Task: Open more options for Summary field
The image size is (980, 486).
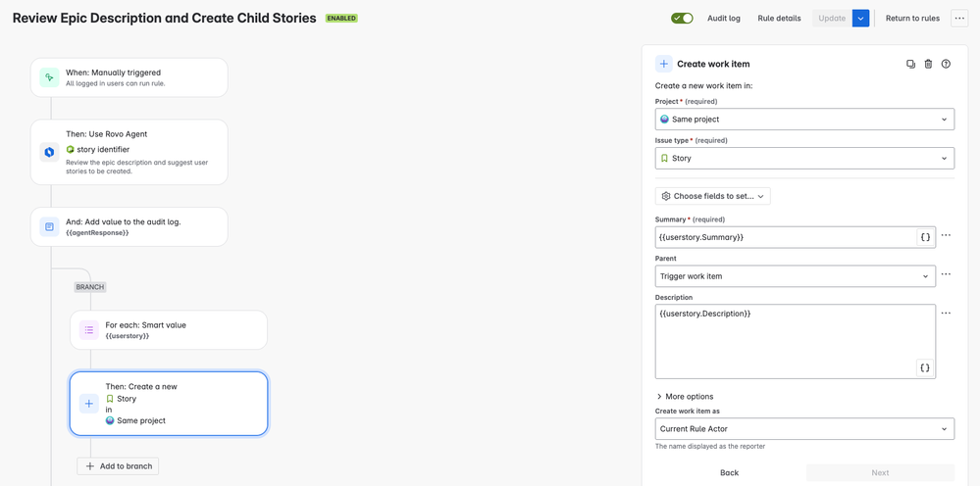Action: 946,236
